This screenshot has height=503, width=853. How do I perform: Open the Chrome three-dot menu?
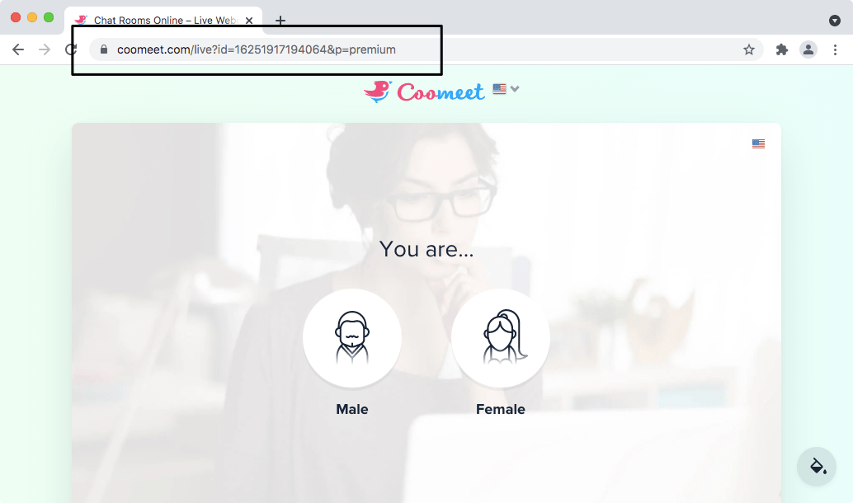pyautogui.click(x=835, y=50)
